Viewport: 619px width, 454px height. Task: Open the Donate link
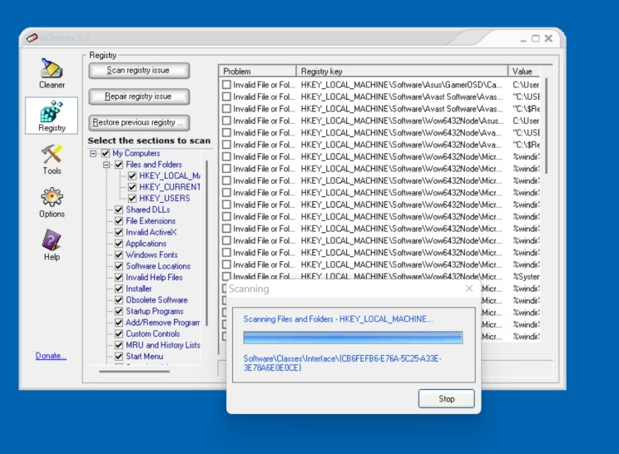[x=51, y=356]
